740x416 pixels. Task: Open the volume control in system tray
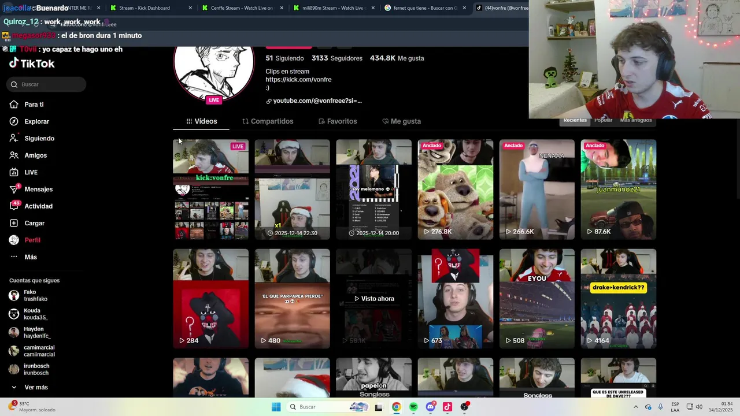click(x=699, y=407)
